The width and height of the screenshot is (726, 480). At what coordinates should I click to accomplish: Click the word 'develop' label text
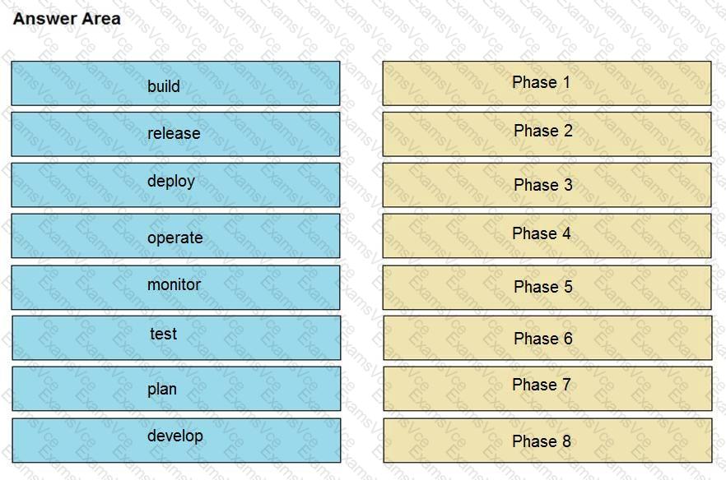pyautogui.click(x=175, y=436)
